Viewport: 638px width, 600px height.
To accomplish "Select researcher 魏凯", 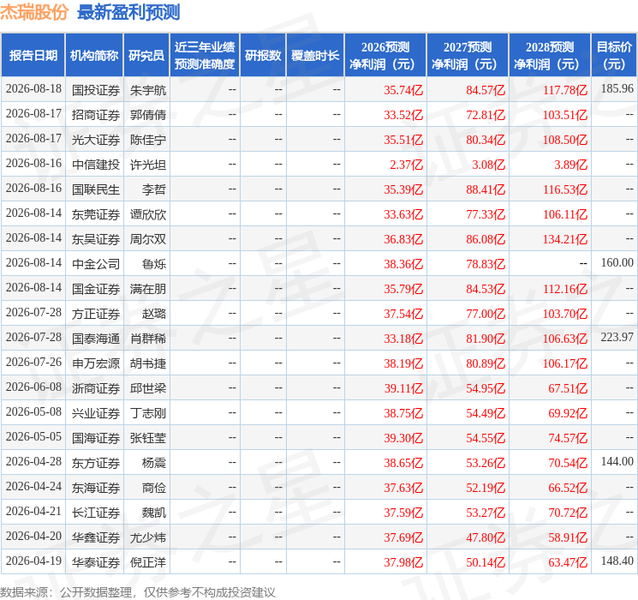I will pos(154,512).
